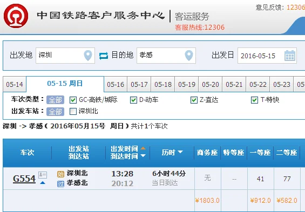305x212 pixels.
Task: Click the ¥912.0 first class price
Action: click(260, 200)
